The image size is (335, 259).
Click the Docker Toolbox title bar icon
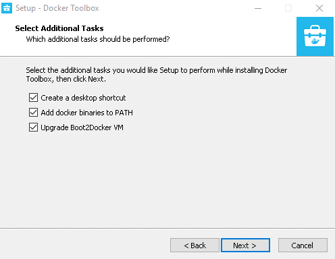7,8
